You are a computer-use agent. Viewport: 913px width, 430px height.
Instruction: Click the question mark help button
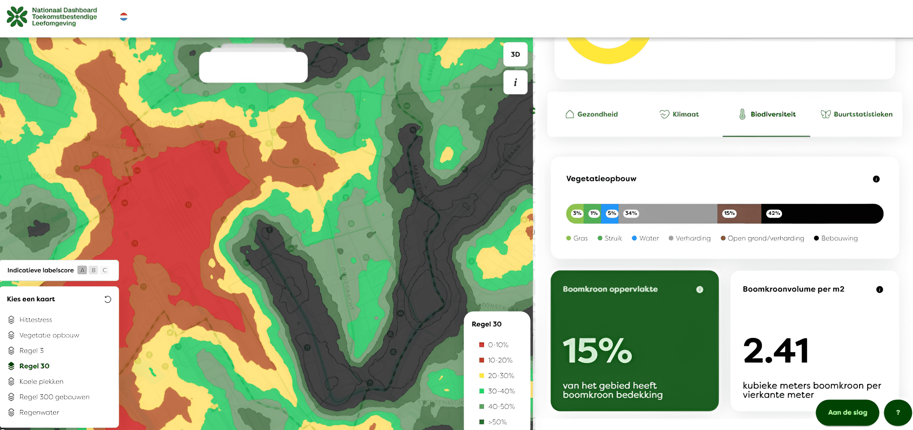pos(898,412)
